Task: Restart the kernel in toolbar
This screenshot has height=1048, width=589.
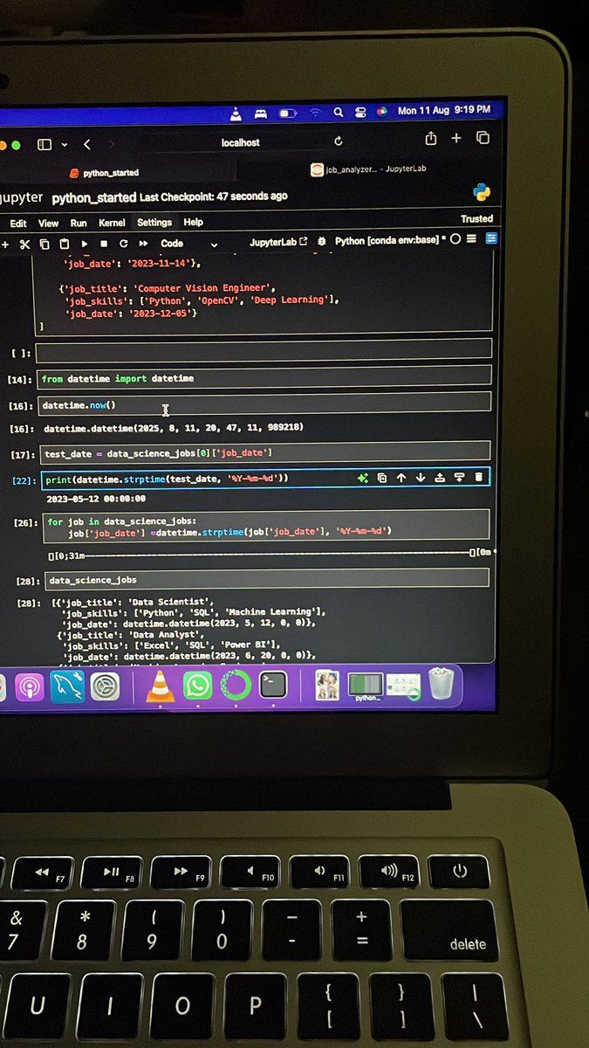Action: tap(123, 245)
